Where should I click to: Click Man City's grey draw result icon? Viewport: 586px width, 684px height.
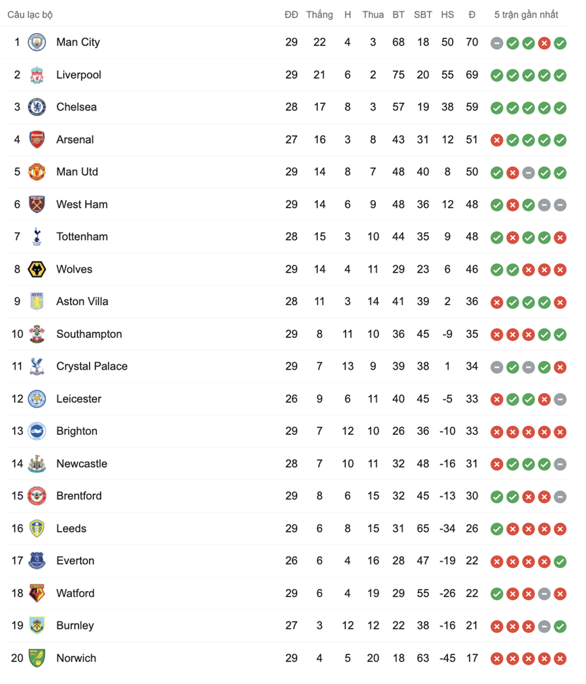496,43
